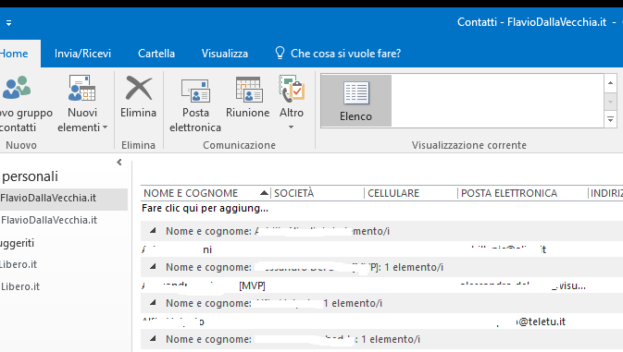Click the Posta elettronica icon
This screenshot has width=623, height=352.
click(x=195, y=91)
